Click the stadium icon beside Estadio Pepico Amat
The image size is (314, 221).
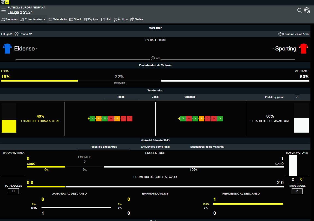tap(280, 34)
